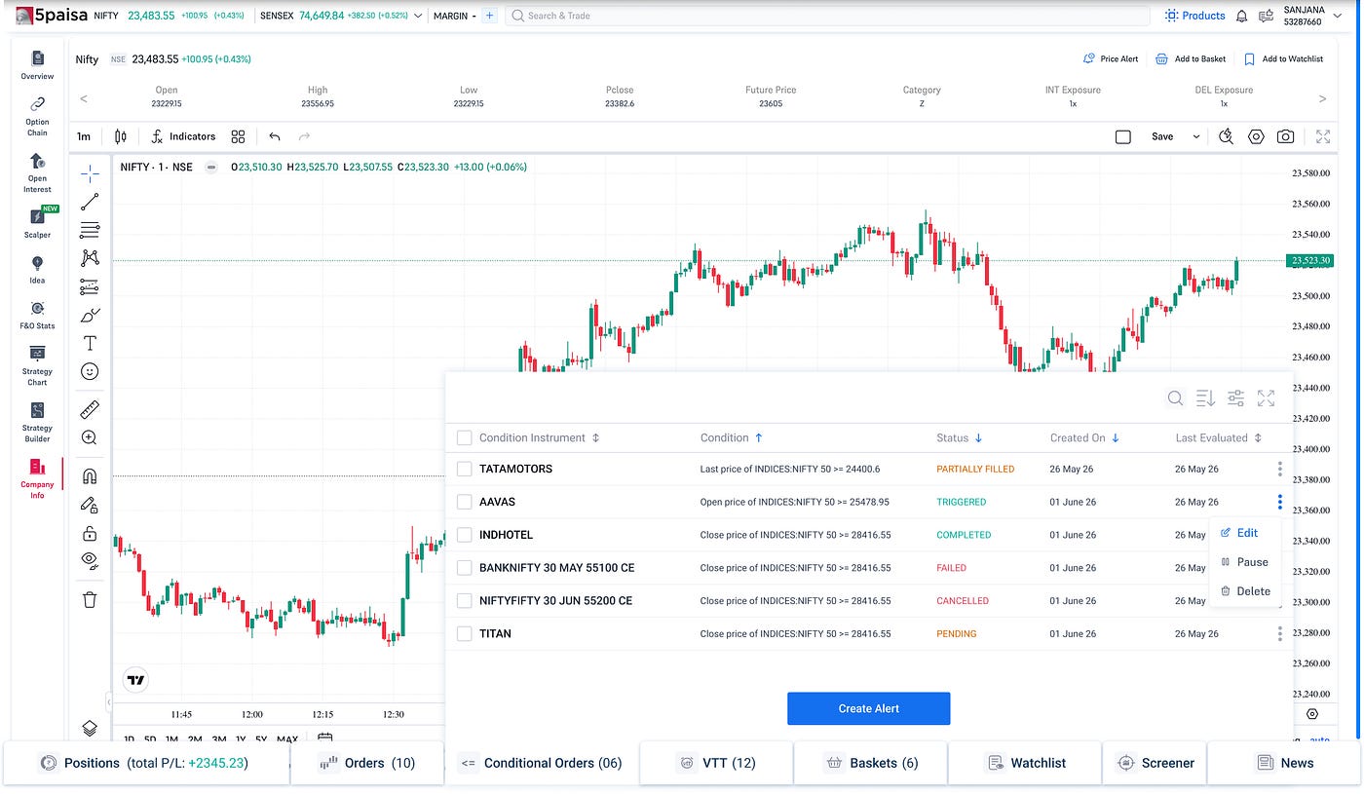Viewport: 1364px width, 794px height.
Task: Open filter settings in orders panel
Action: [1235, 397]
